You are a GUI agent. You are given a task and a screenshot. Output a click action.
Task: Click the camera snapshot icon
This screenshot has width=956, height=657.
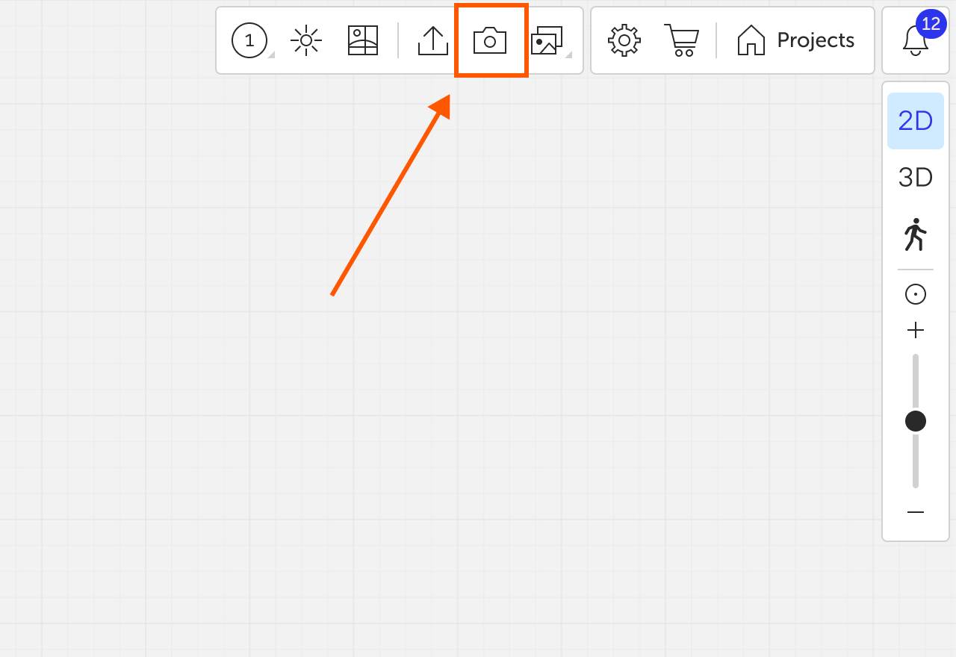(x=490, y=40)
